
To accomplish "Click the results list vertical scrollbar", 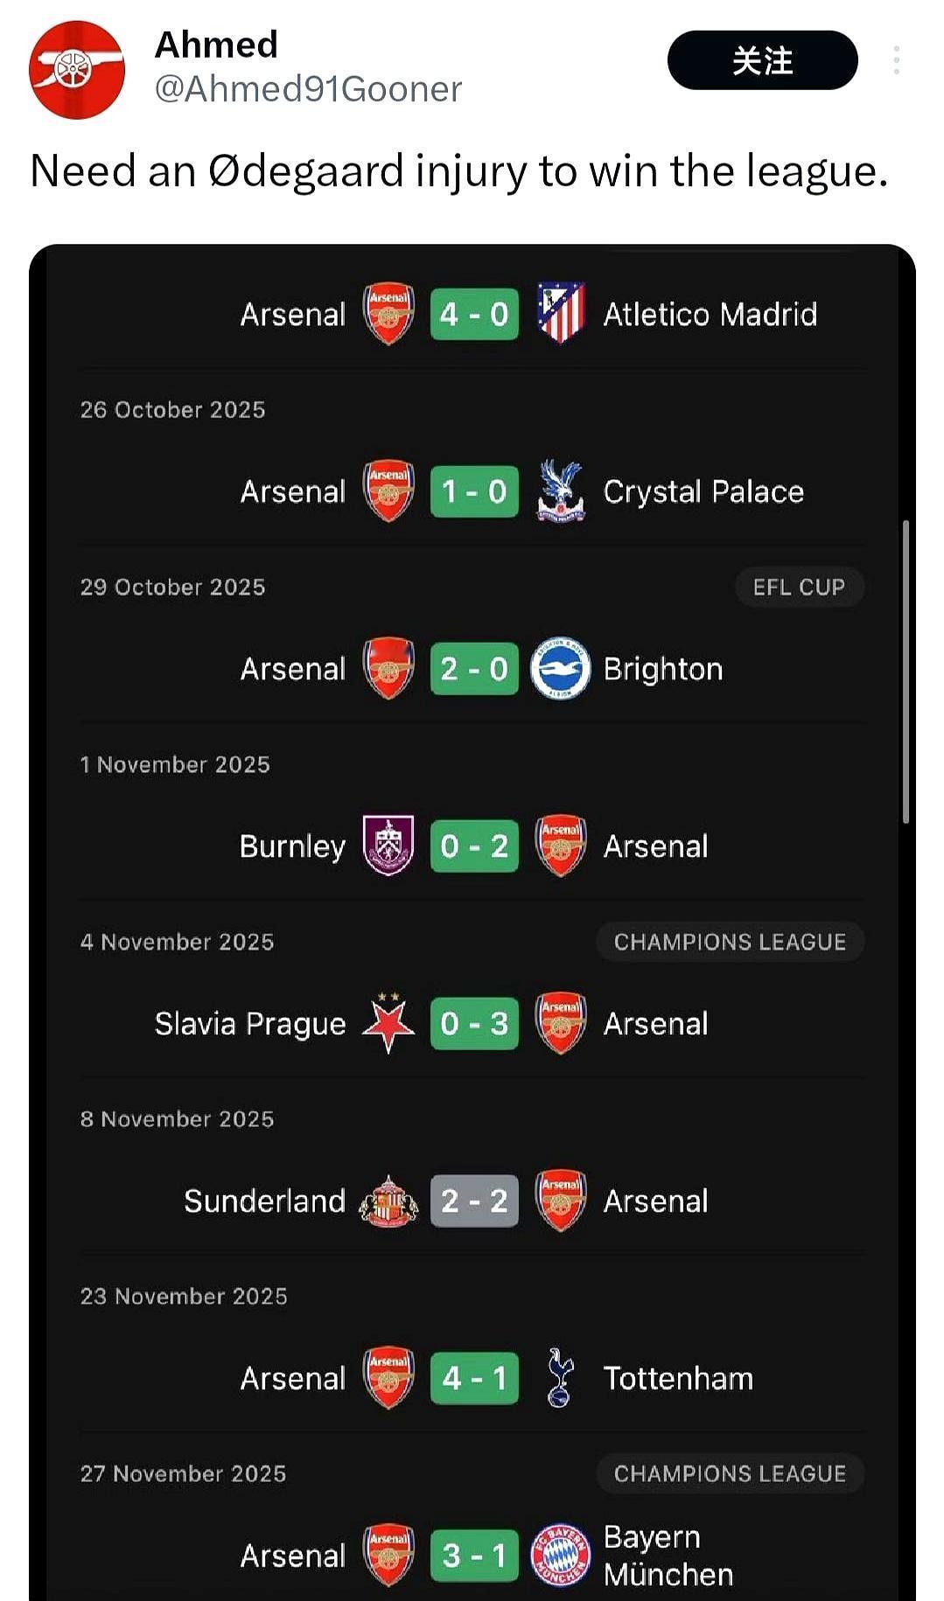I will [x=906, y=672].
